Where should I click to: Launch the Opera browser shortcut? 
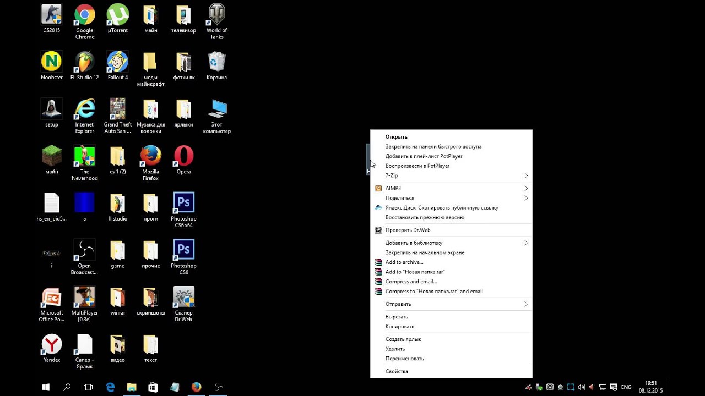coord(183,160)
